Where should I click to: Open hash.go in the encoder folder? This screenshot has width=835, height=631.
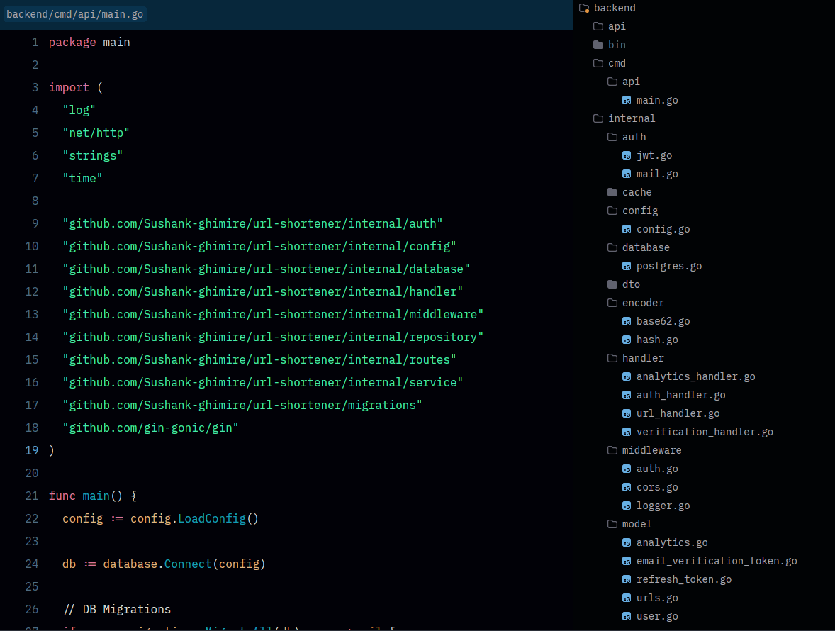coord(657,340)
